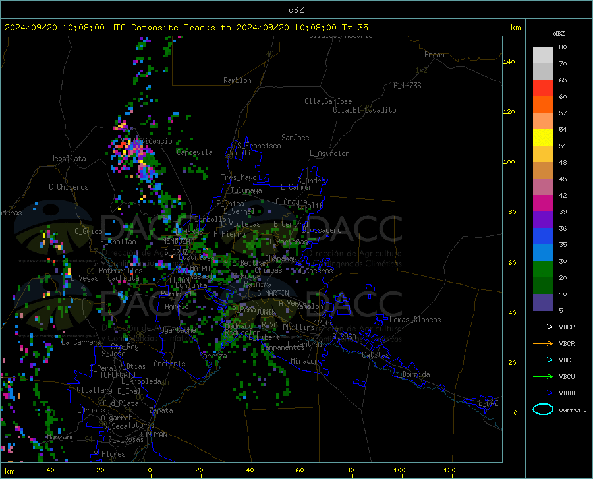Image resolution: width=593 pixels, height=479 pixels.
Task: Click the Clla.SanJose map label
Action: click(328, 101)
